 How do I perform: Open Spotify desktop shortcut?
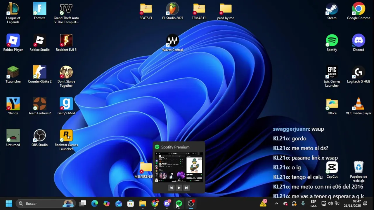click(x=332, y=43)
